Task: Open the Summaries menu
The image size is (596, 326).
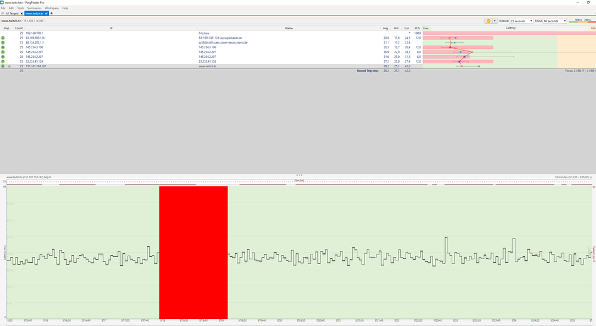Action: [34, 8]
